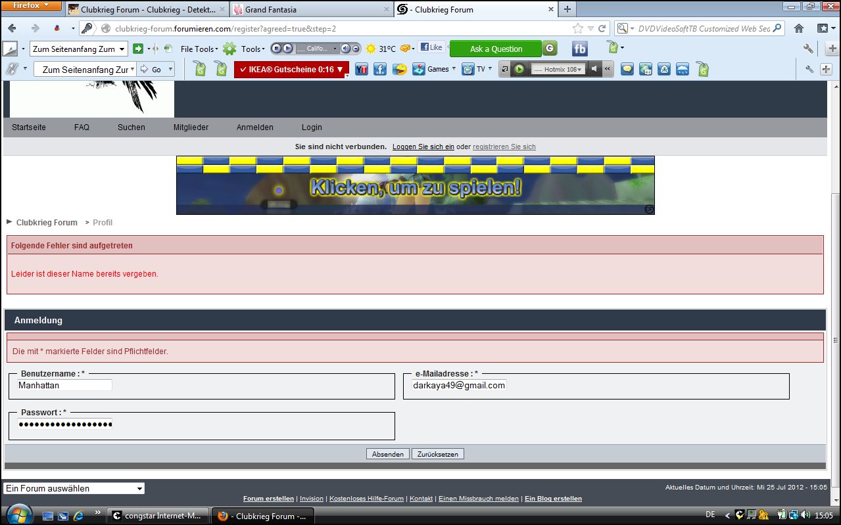Reload the page using the refresh icon
This screenshot has width=841, height=525.
[x=602, y=28]
